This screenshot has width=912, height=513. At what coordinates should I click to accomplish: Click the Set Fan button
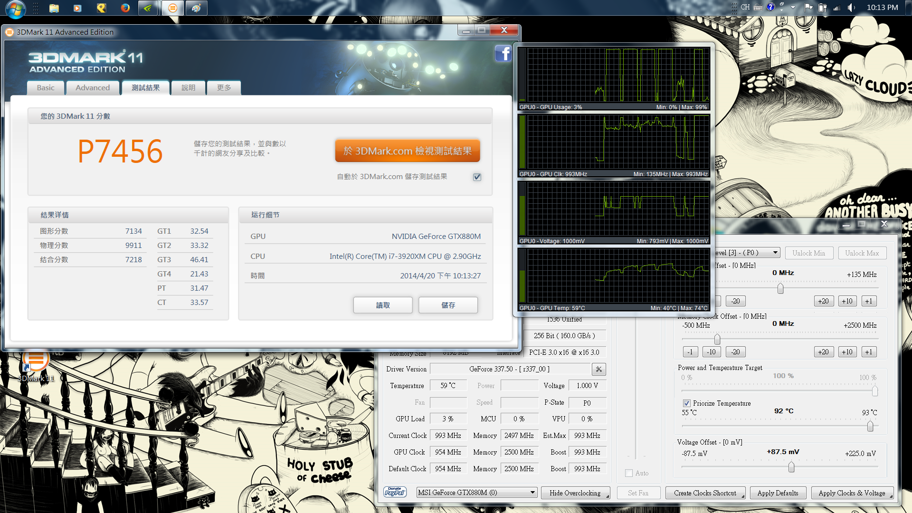(638, 493)
